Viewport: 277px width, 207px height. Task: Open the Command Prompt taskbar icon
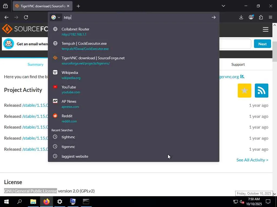(86, 202)
